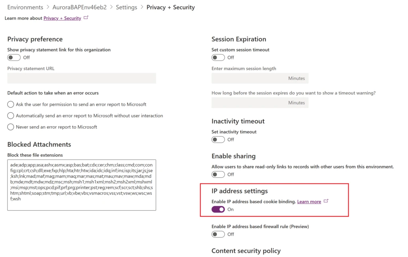Turn on inactivity timeout toggle
Screen dimensions: 408x257
(x=218, y=139)
